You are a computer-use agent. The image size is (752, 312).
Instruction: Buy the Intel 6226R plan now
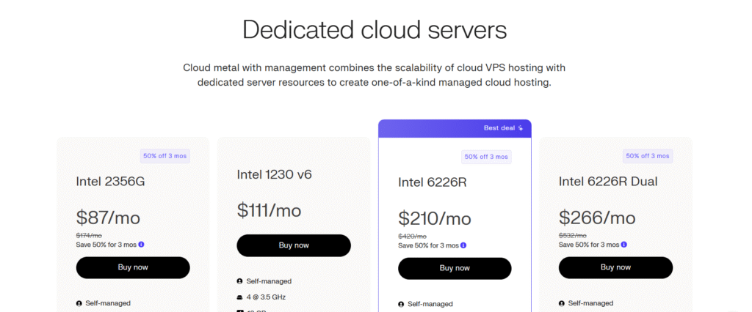pos(455,269)
